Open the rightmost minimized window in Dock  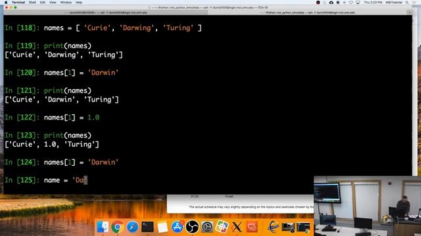[x=303, y=227]
